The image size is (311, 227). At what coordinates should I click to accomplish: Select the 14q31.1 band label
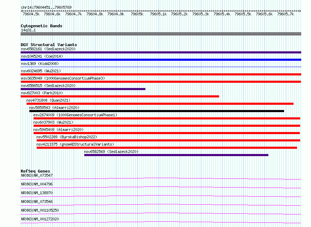[28, 30]
